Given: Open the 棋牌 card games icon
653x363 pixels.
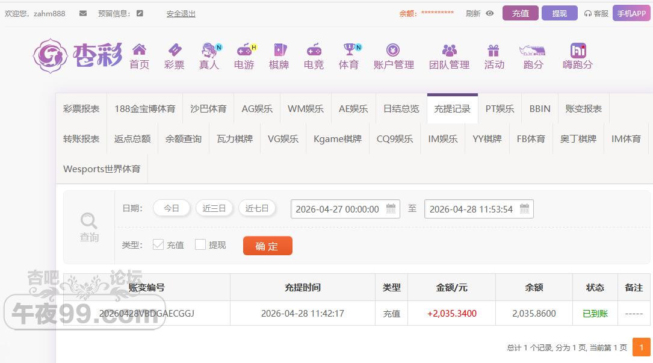Looking at the screenshot, I should [x=279, y=51].
